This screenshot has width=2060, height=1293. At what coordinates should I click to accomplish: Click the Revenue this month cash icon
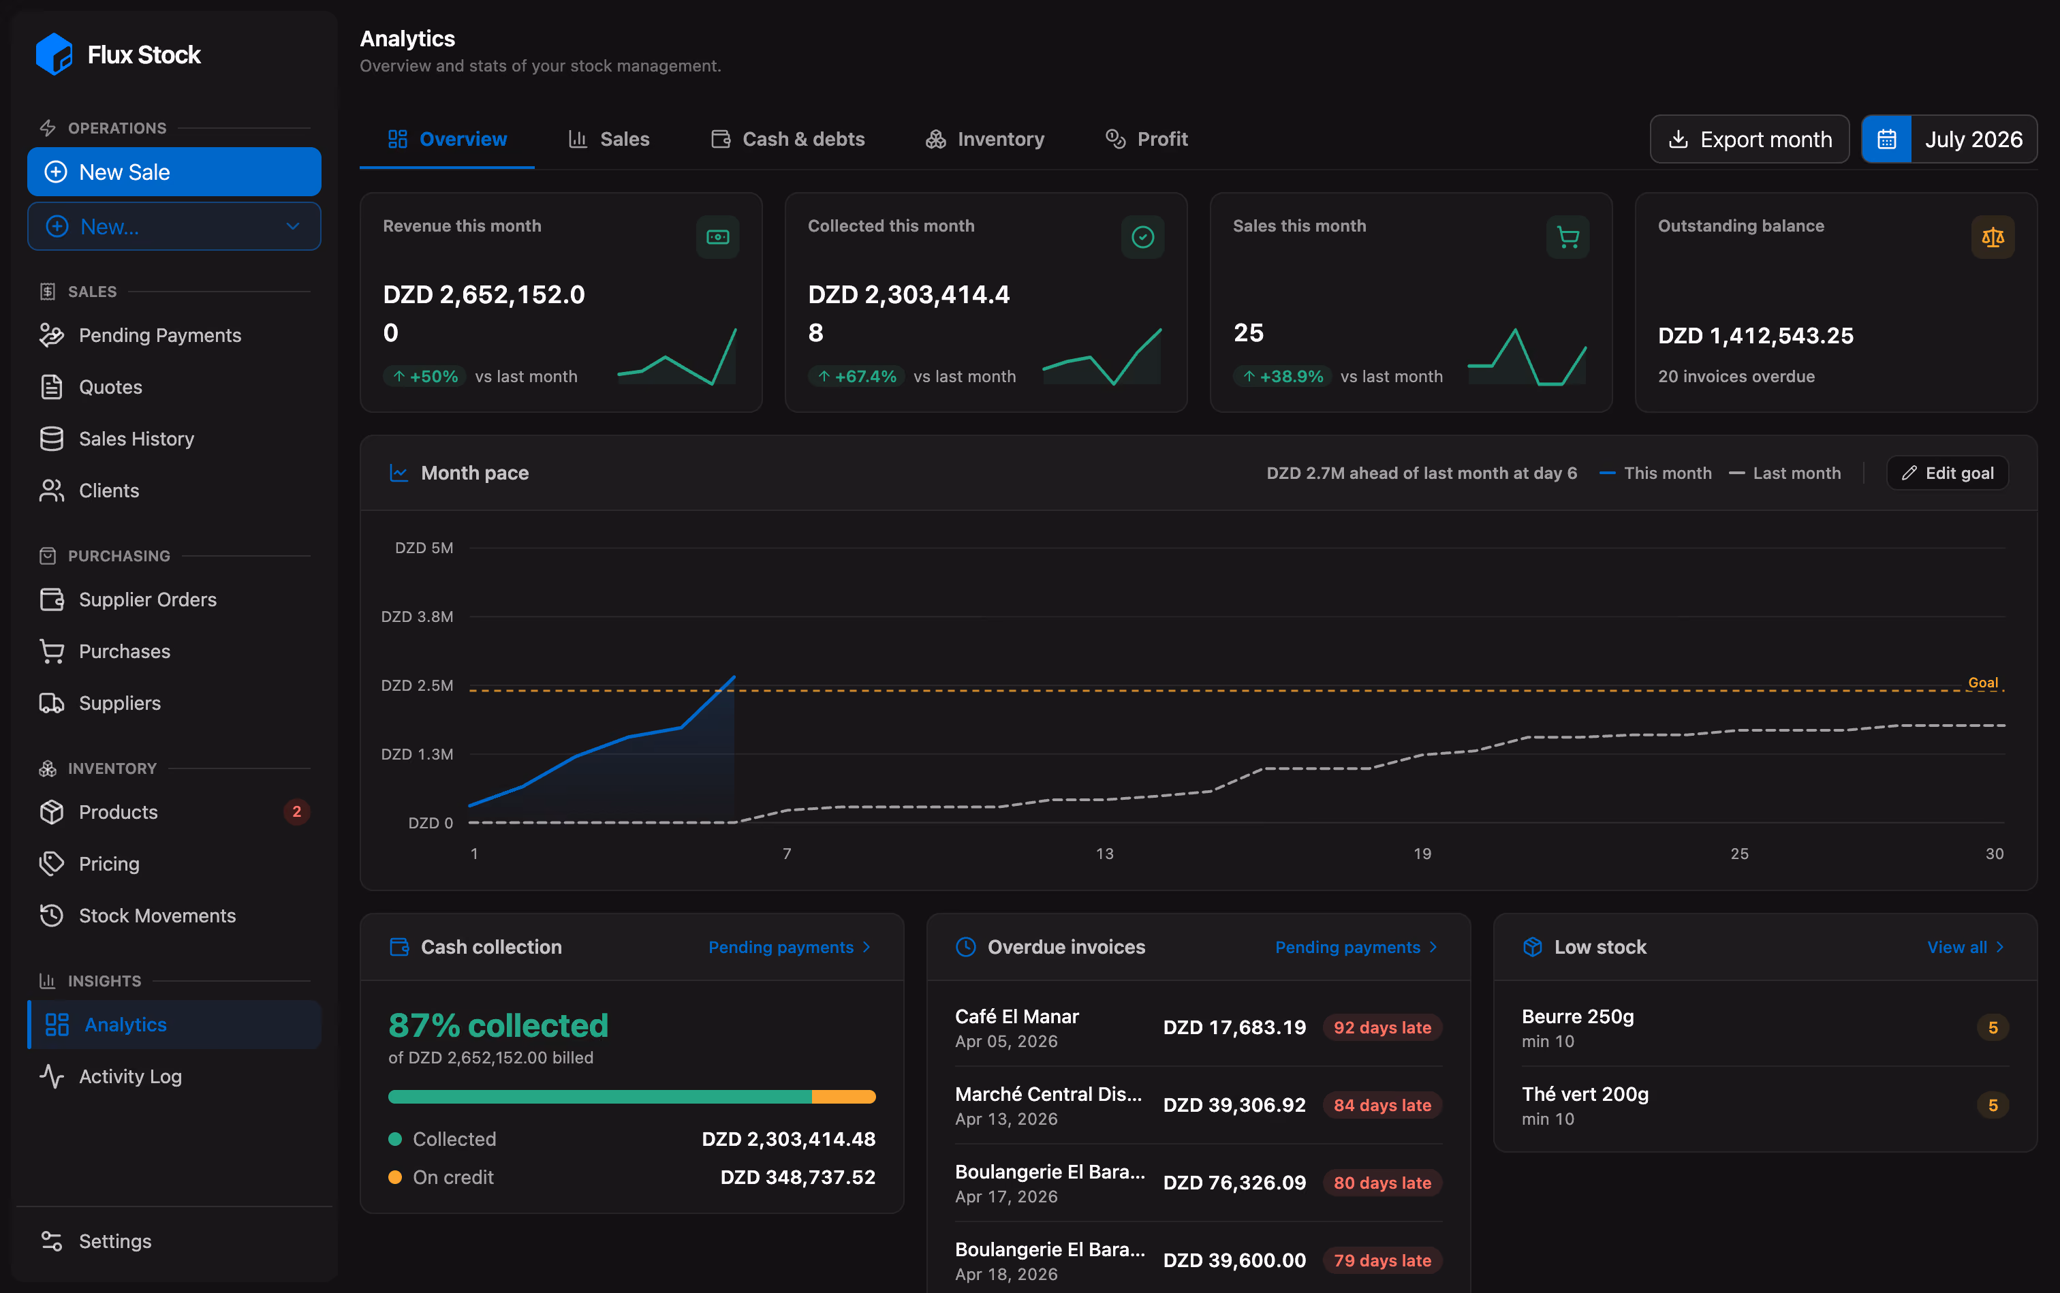click(717, 237)
